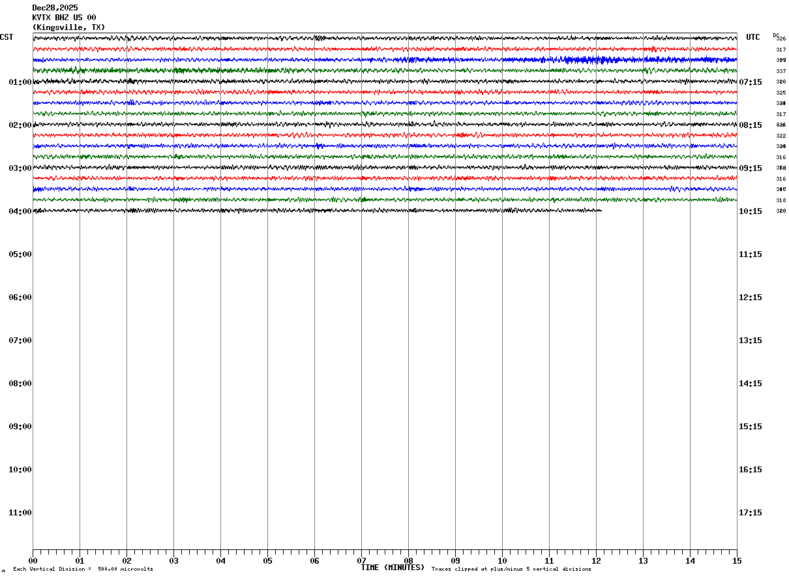
Task: Click the station code "KVTX BHZ US 00"
Action: (64, 18)
